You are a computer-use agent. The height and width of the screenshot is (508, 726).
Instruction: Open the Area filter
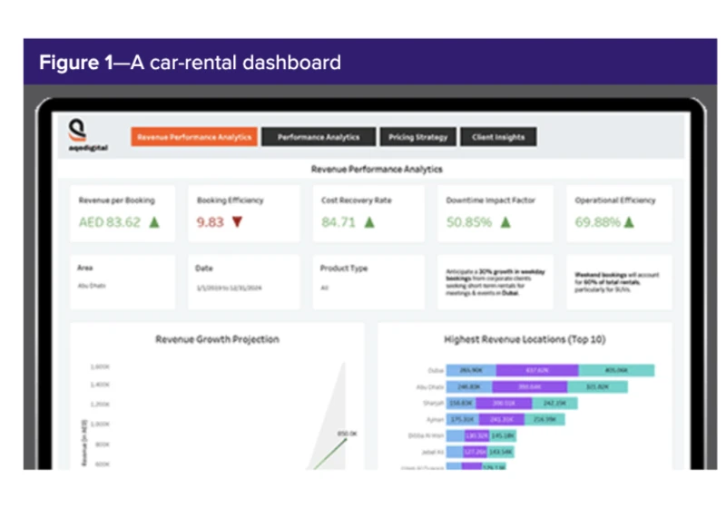[123, 282]
